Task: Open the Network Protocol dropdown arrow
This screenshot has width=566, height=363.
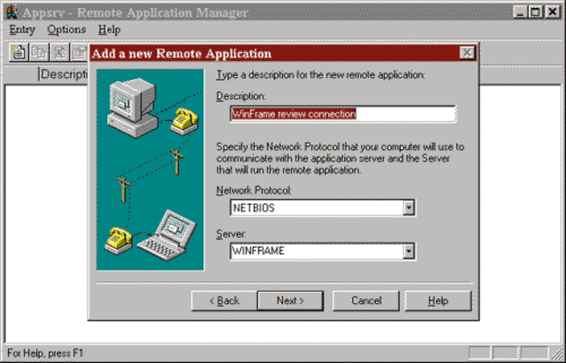Action: (x=409, y=208)
